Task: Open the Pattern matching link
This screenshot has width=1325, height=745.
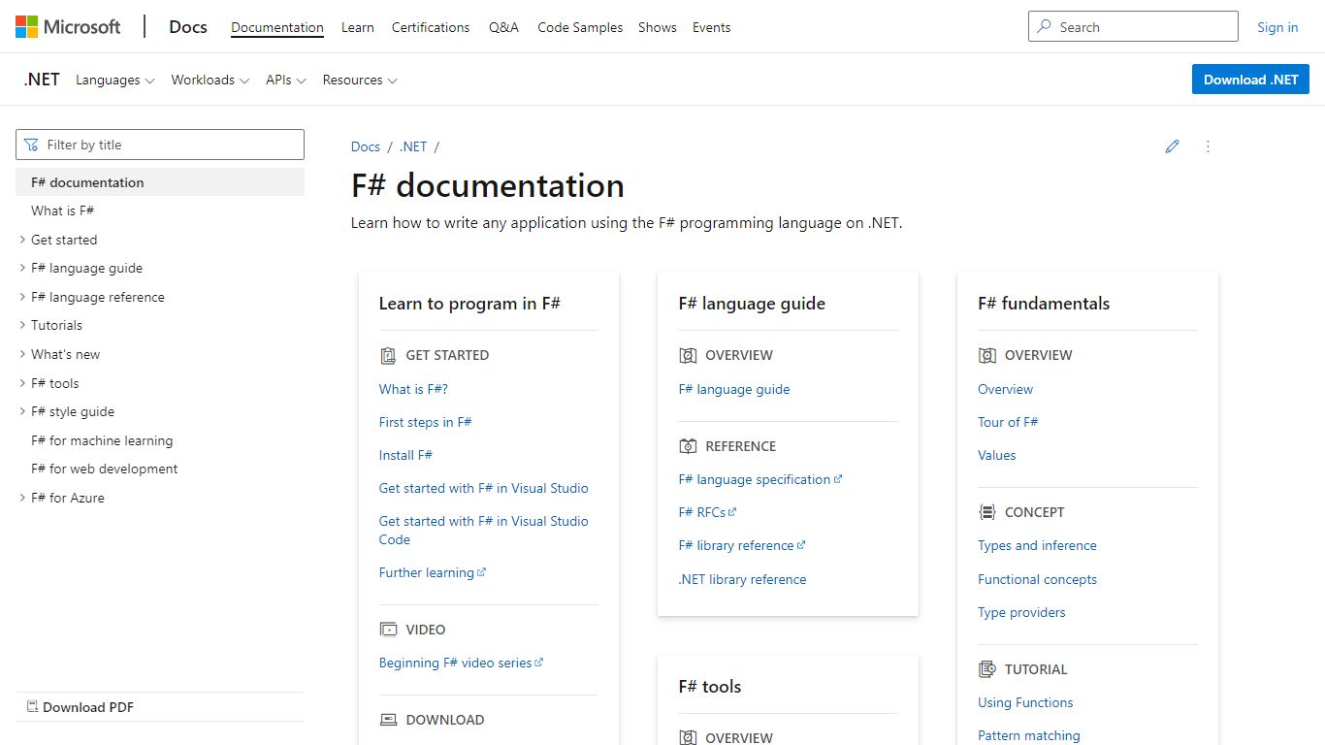Action: coord(1028,735)
